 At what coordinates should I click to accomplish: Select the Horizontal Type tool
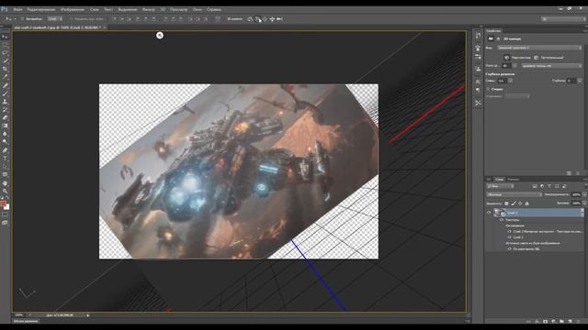coord(5,159)
